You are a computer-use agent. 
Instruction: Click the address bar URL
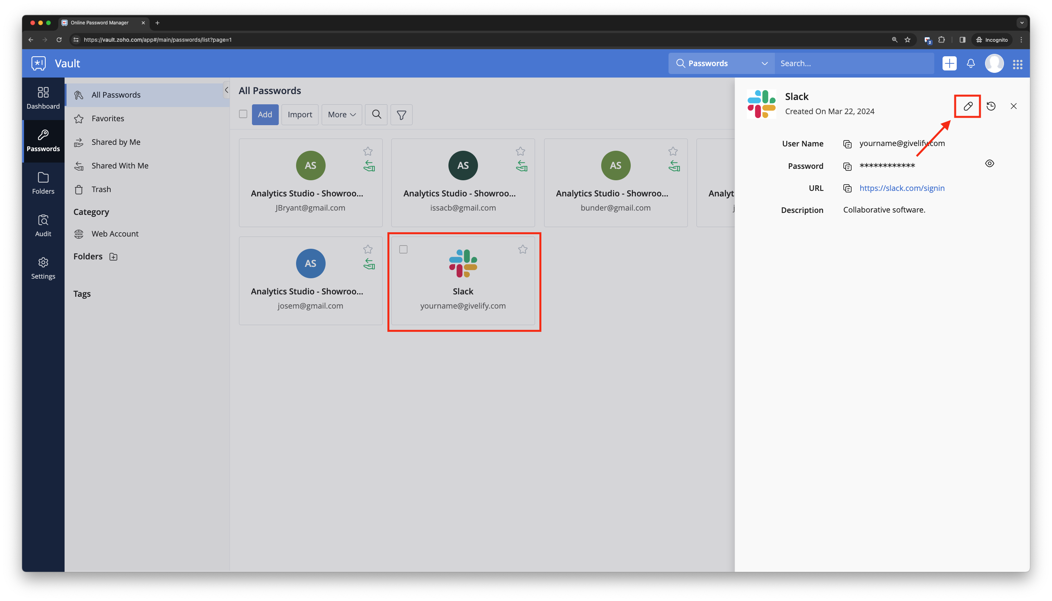click(x=157, y=40)
